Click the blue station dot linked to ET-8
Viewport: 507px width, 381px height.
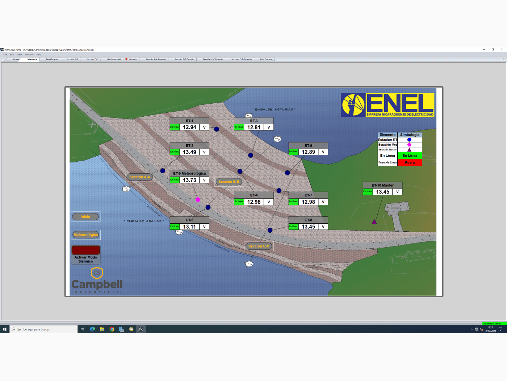click(x=270, y=230)
